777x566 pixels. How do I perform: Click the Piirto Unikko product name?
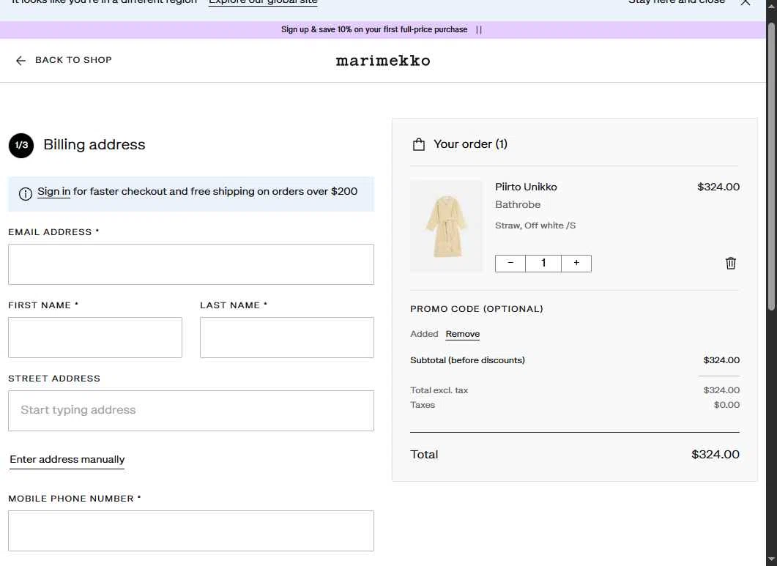pos(526,187)
